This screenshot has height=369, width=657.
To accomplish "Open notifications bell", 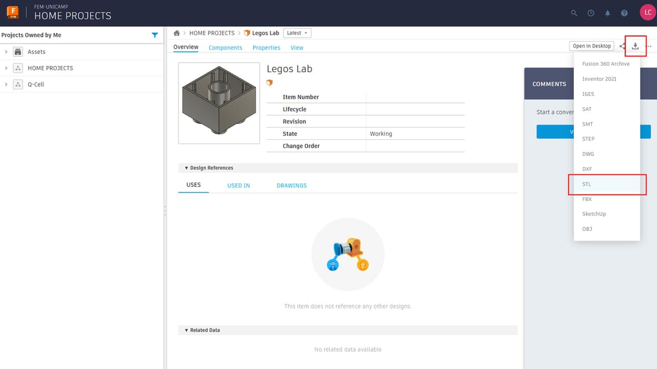I will [x=608, y=13].
